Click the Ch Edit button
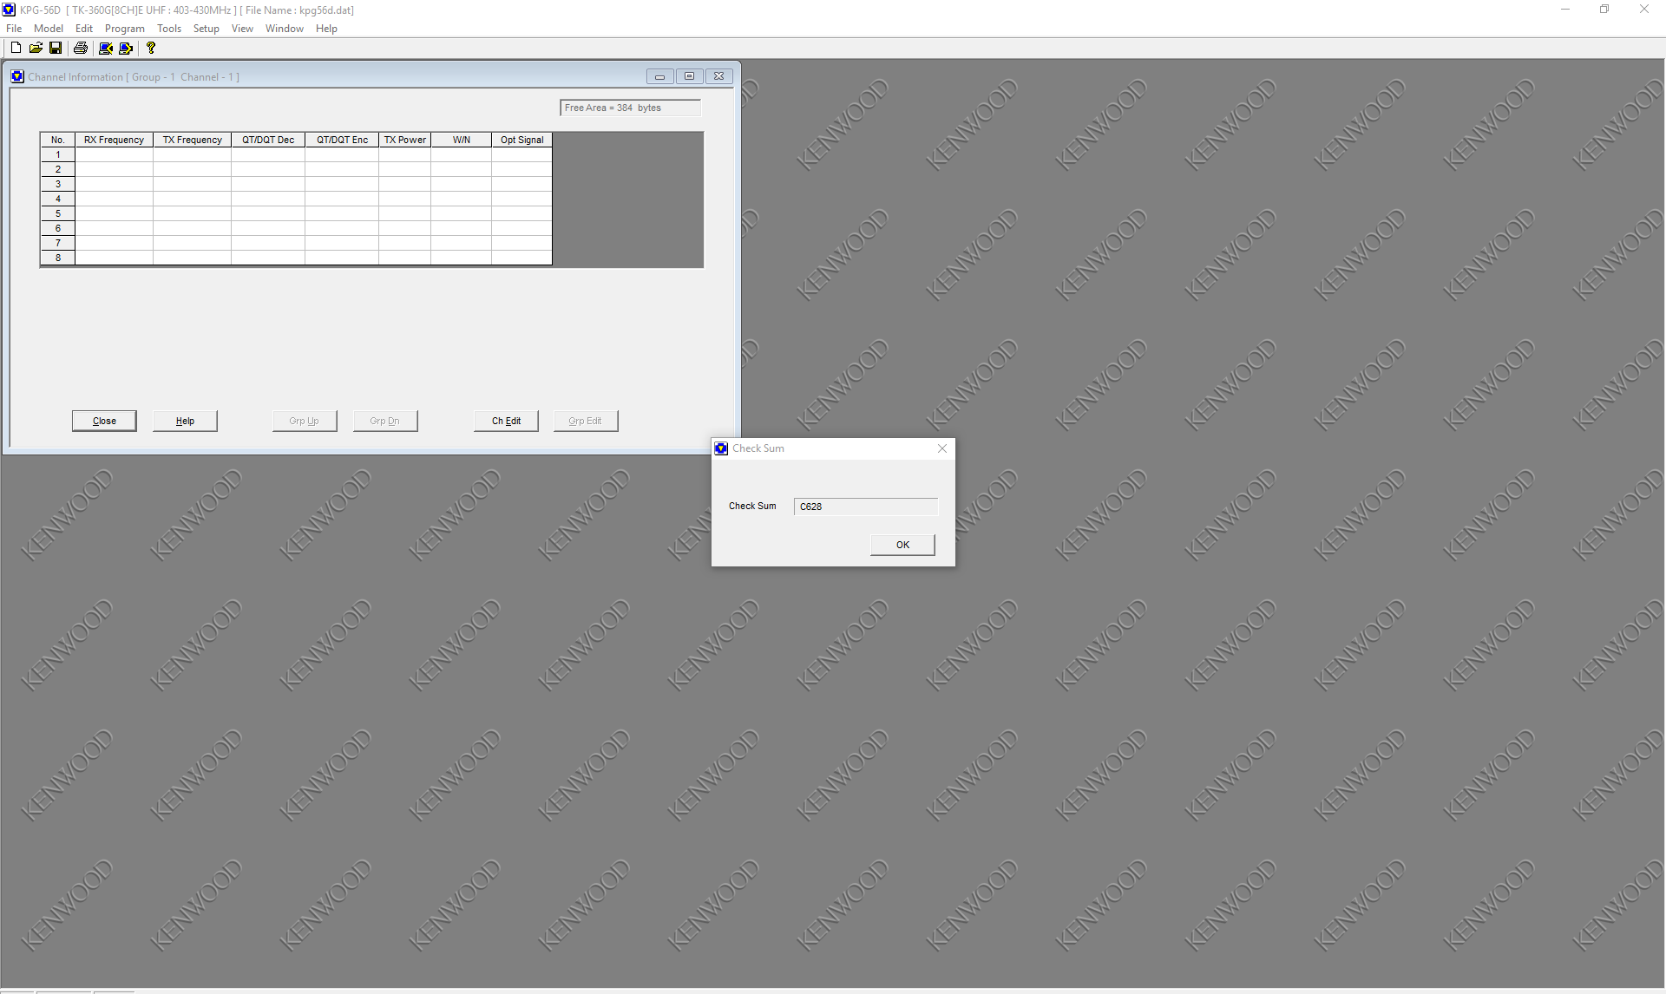The width and height of the screenshot is (1666, 994). pyautogui.click(x=506, y=421)
